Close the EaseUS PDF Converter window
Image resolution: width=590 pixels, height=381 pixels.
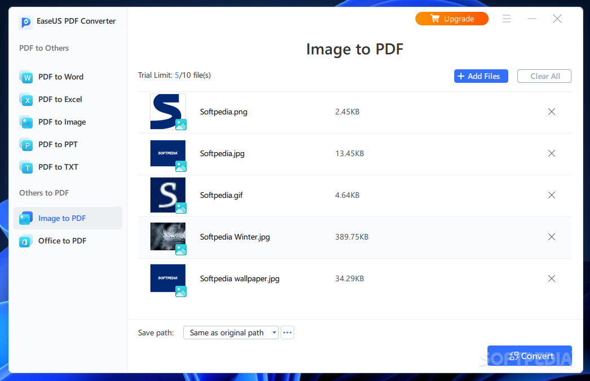pos(557,19)
